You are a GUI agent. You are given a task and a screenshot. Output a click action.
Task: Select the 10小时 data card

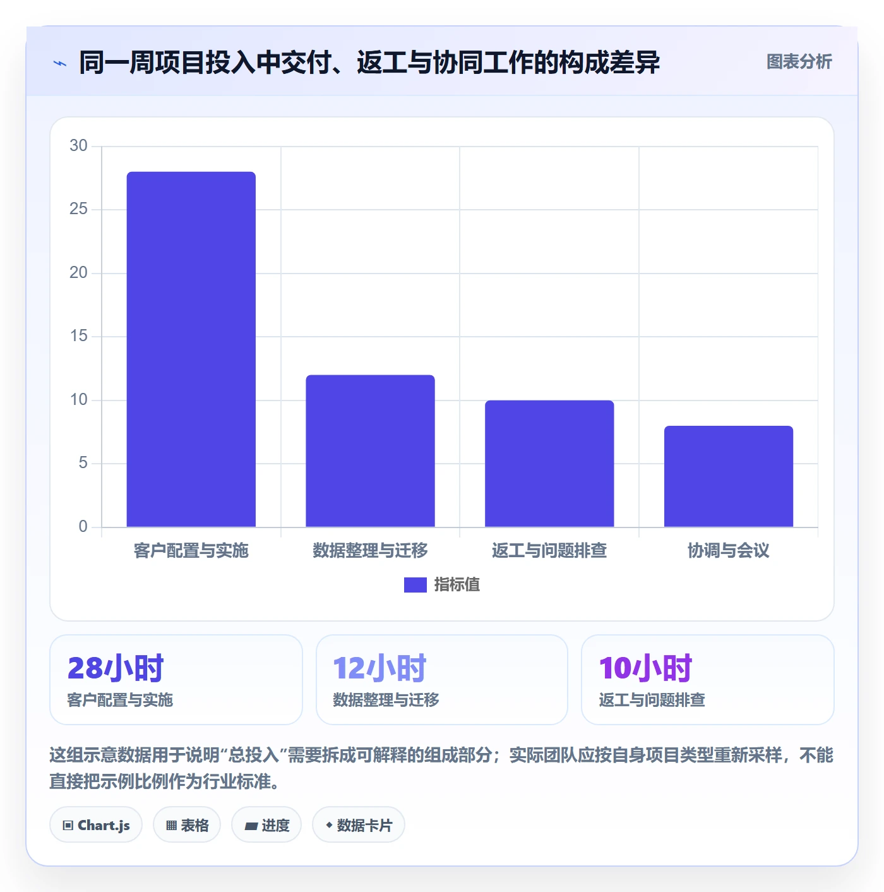(x=708, y=680)
